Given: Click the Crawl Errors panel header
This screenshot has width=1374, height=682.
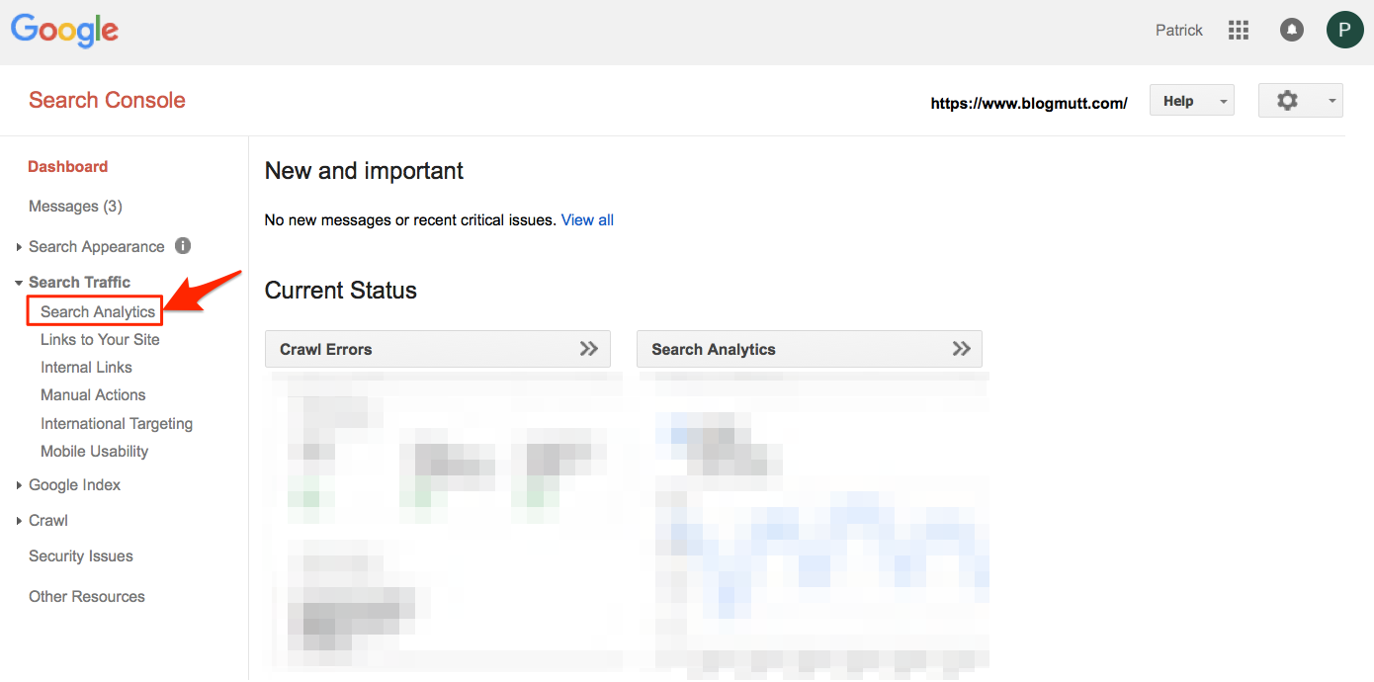Looking at the screenshot, I should click(x=438, y=349).
